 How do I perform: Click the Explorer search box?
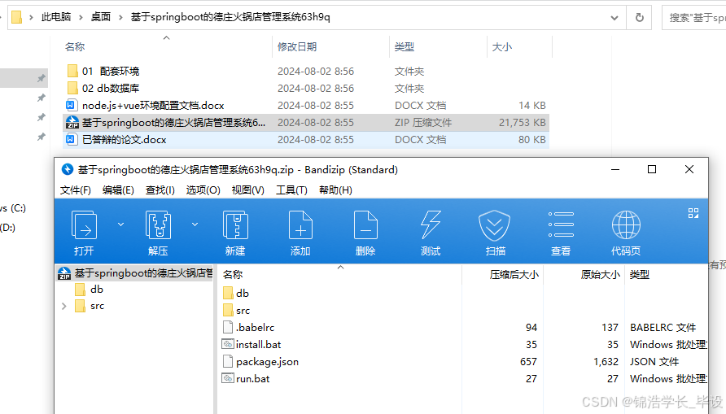coord(693,18)
